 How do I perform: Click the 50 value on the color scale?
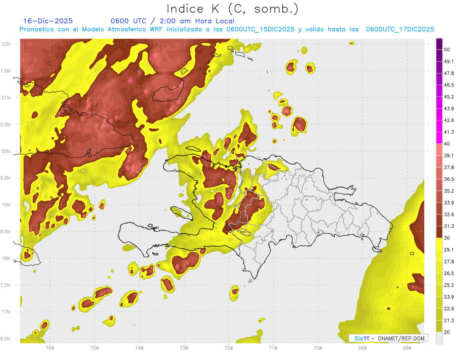(448, 50)
